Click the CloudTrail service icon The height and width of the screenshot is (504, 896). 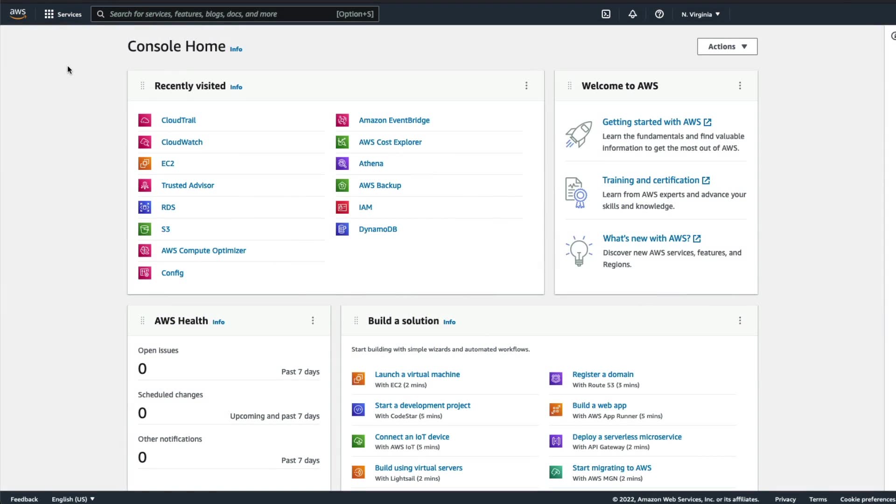(x=145, y=120)
